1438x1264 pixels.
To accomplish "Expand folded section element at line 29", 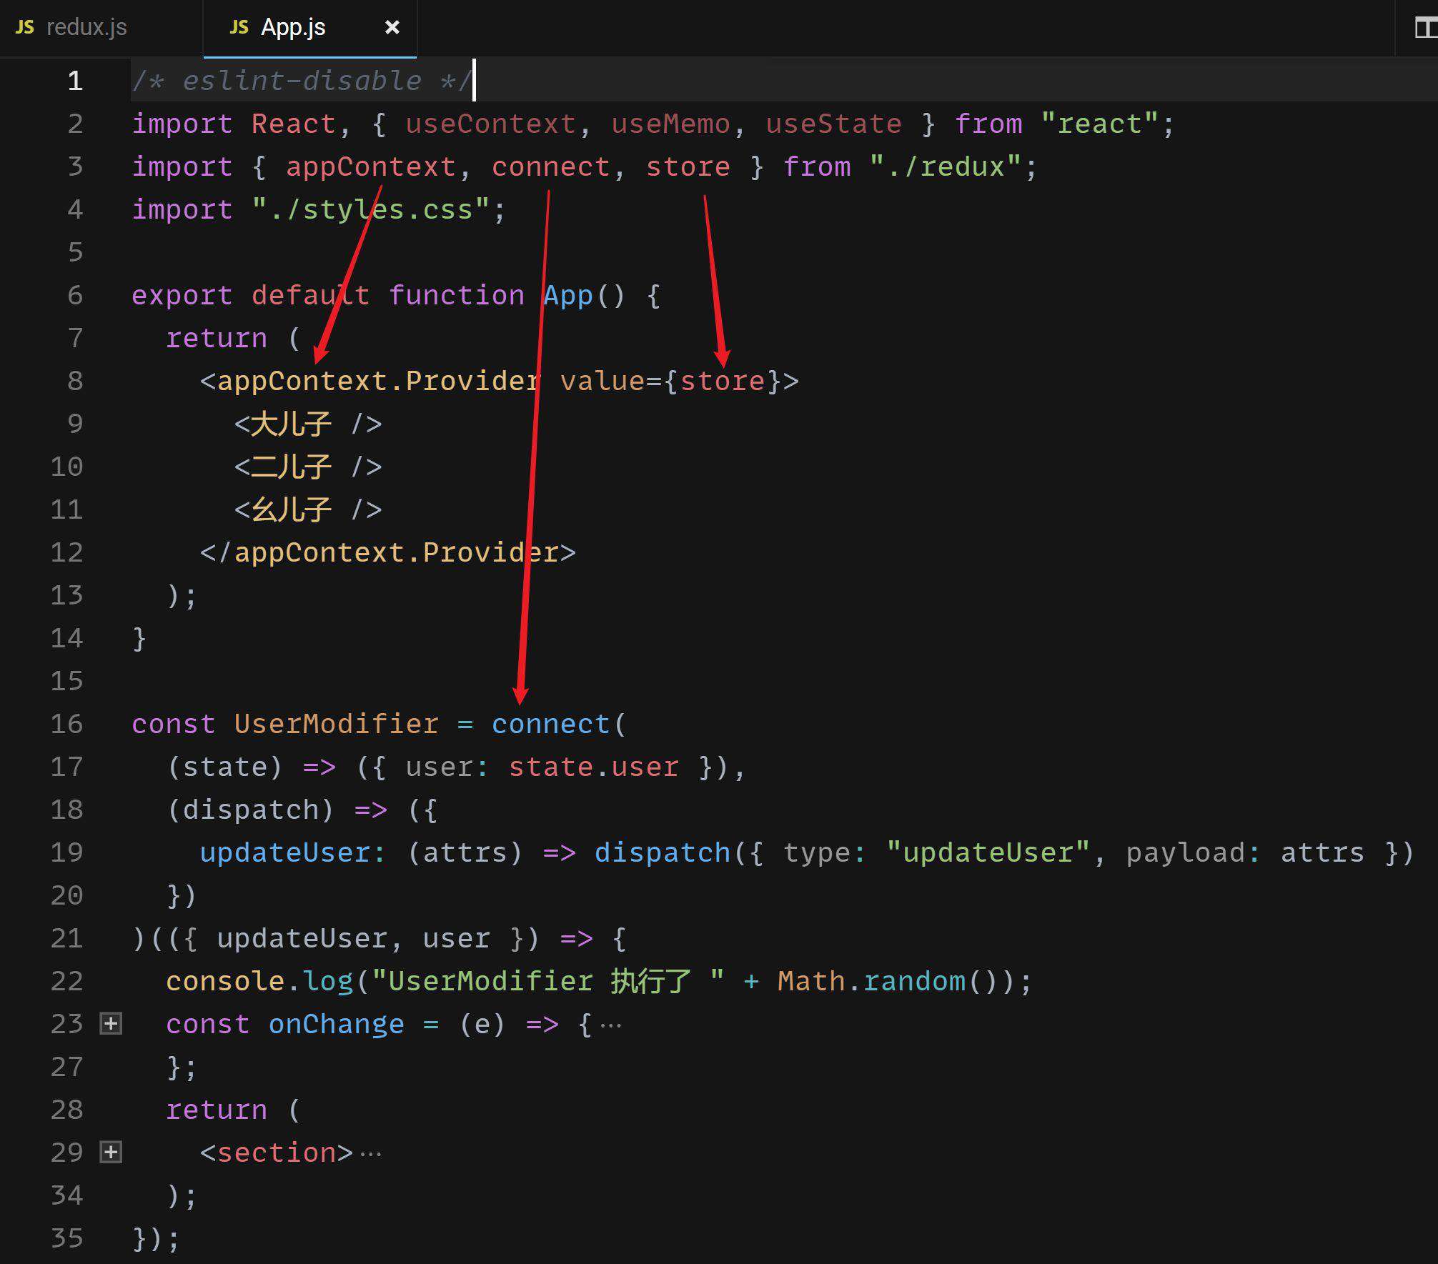I will click(111, 1153).
